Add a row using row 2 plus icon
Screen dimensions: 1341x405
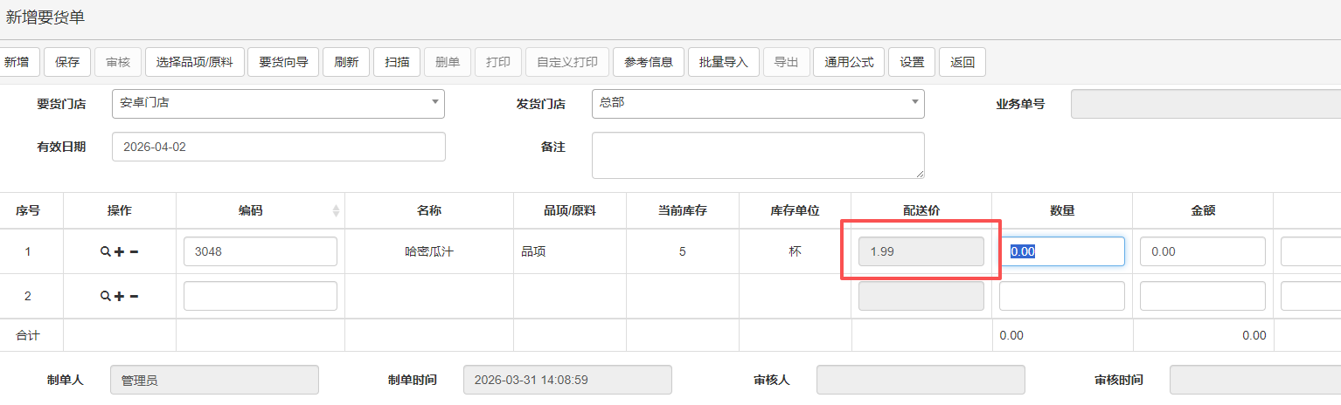coord(120,296)
